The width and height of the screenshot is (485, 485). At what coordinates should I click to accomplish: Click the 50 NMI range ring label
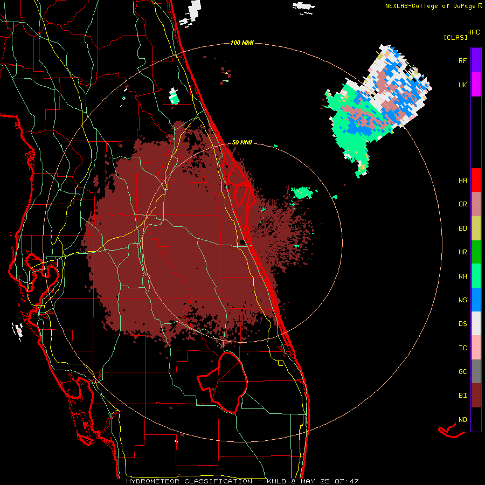pyautogui.click(x=242, y=142)
